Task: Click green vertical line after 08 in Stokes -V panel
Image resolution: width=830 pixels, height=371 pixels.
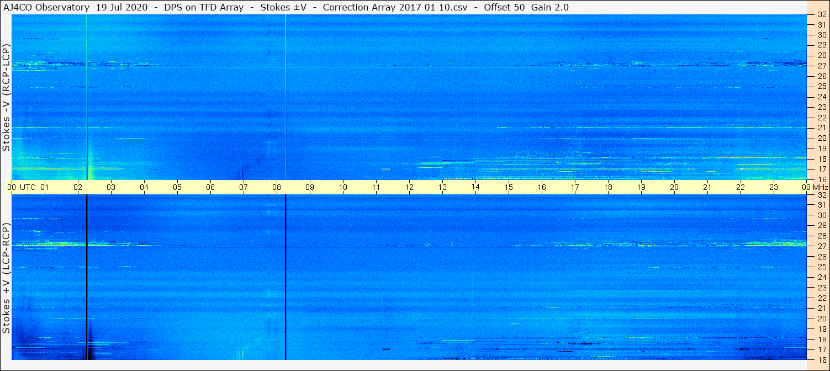Action: pos(286,97)
